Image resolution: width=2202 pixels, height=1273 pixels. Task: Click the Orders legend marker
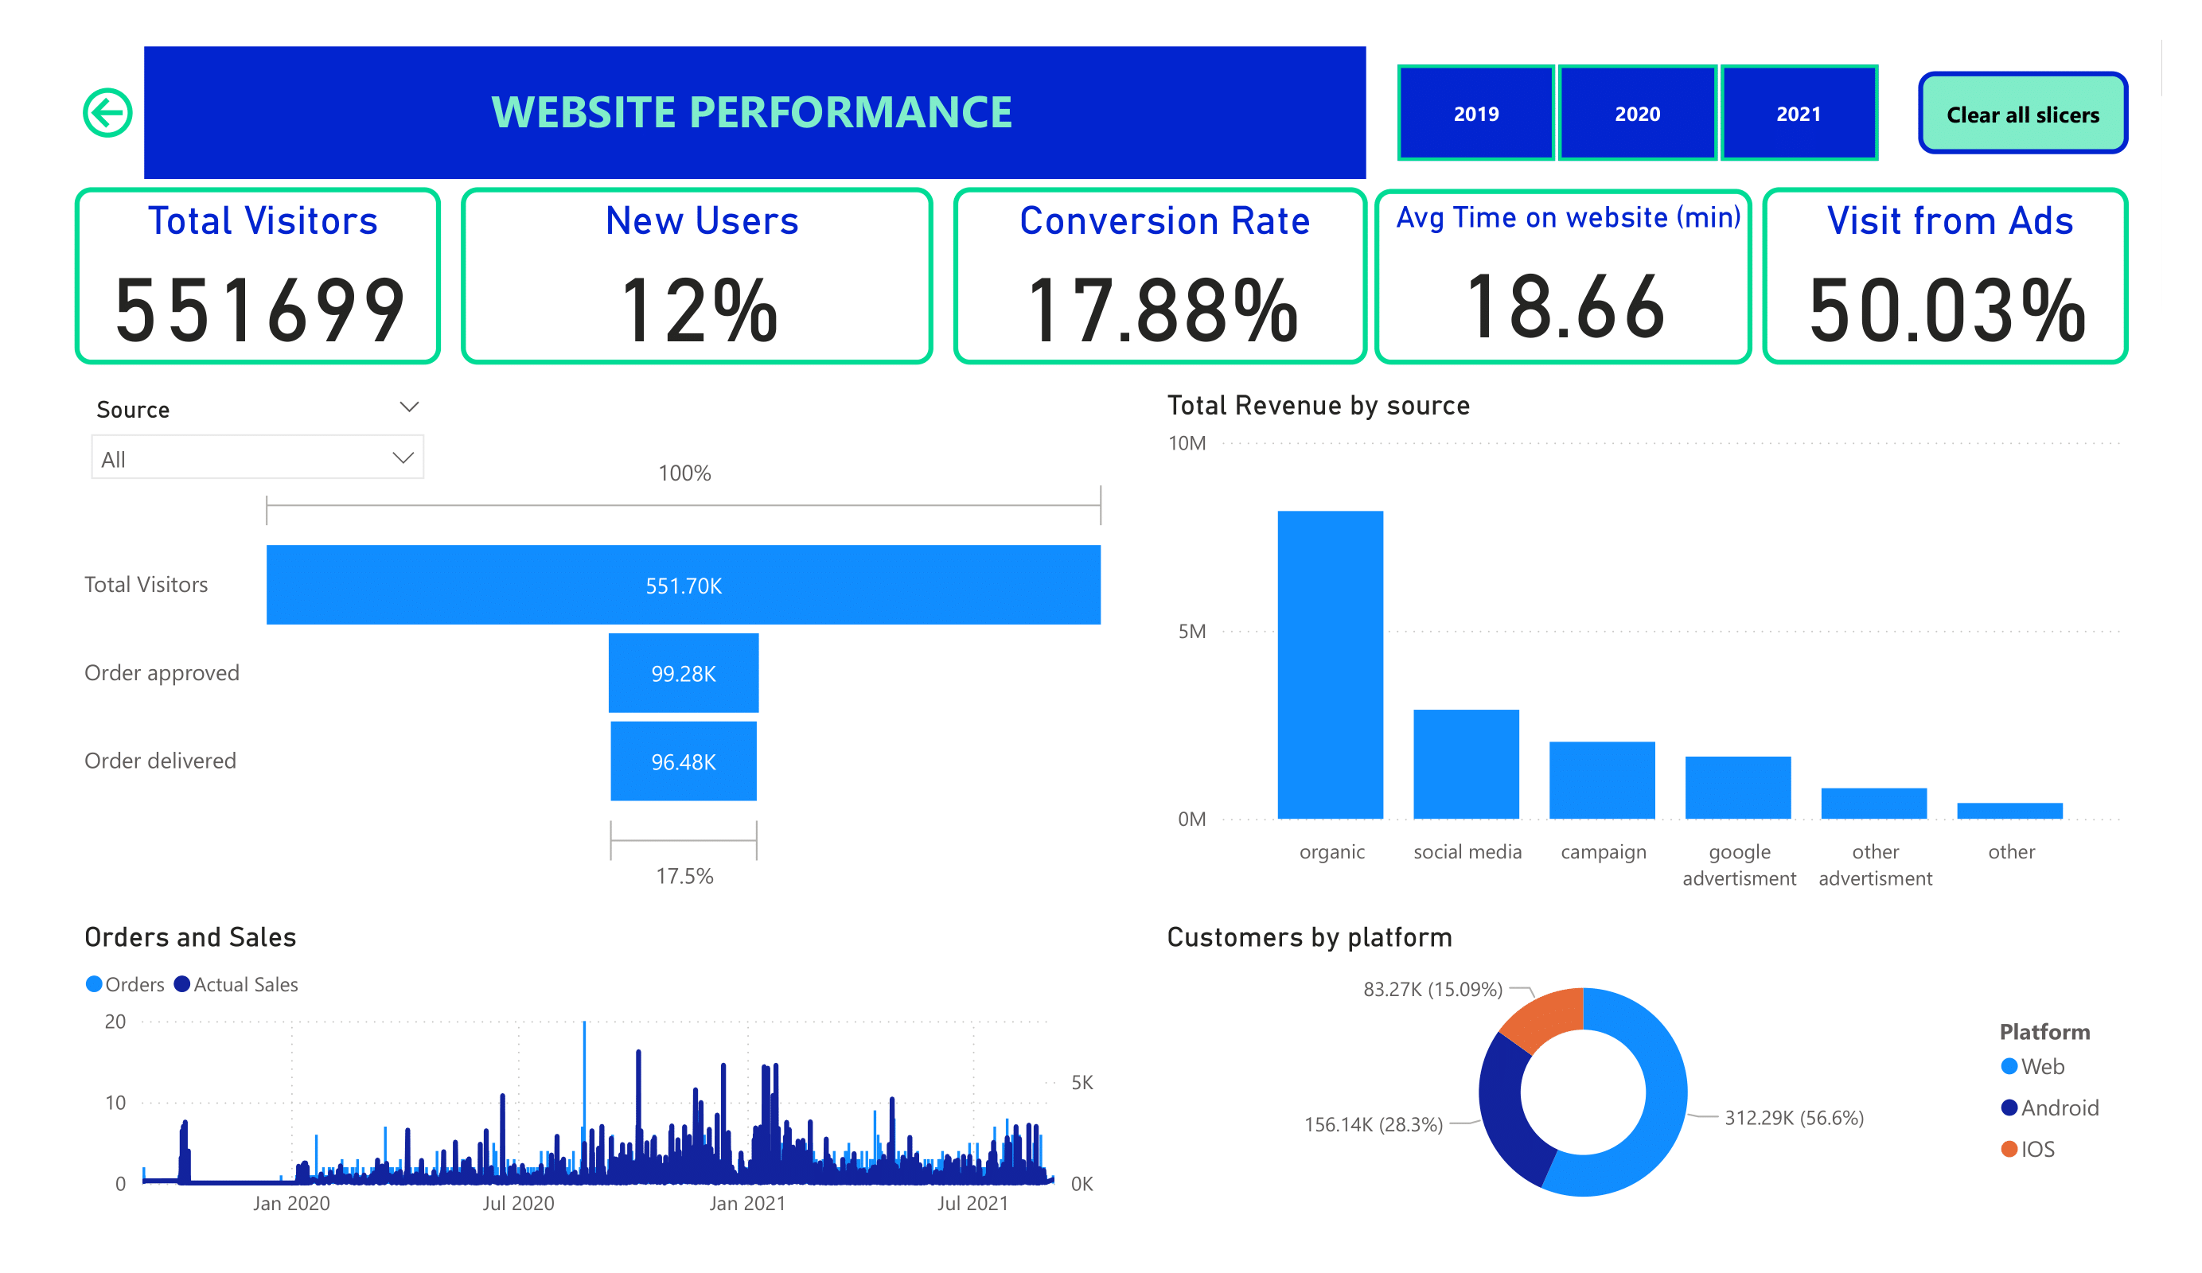click(93, 984)
